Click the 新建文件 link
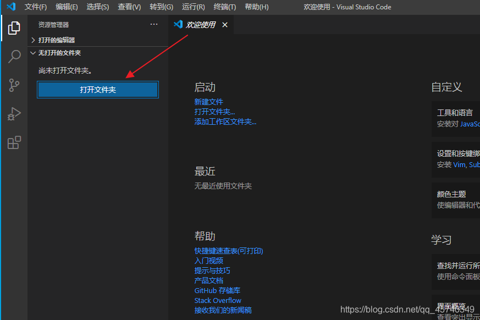Viewport: 480px width, 320px height. [208, 102]
